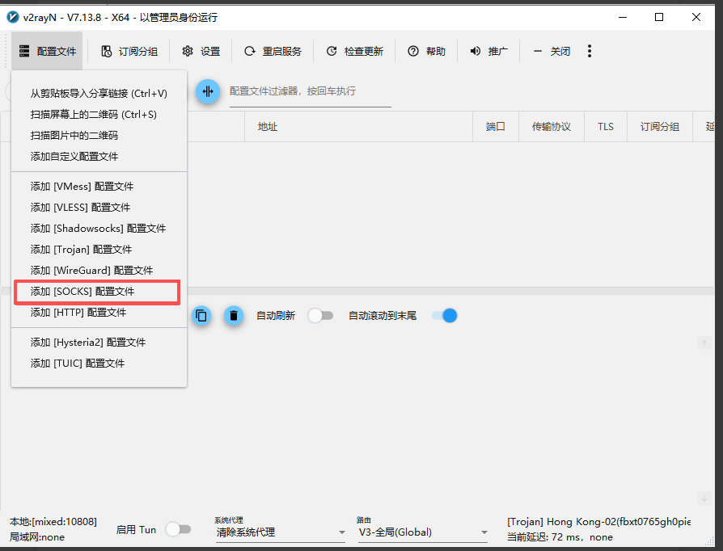The width and height of the screenshot is (723, 551).
Task: Open the 订阅分组 menu
Action: click(129, 51)
